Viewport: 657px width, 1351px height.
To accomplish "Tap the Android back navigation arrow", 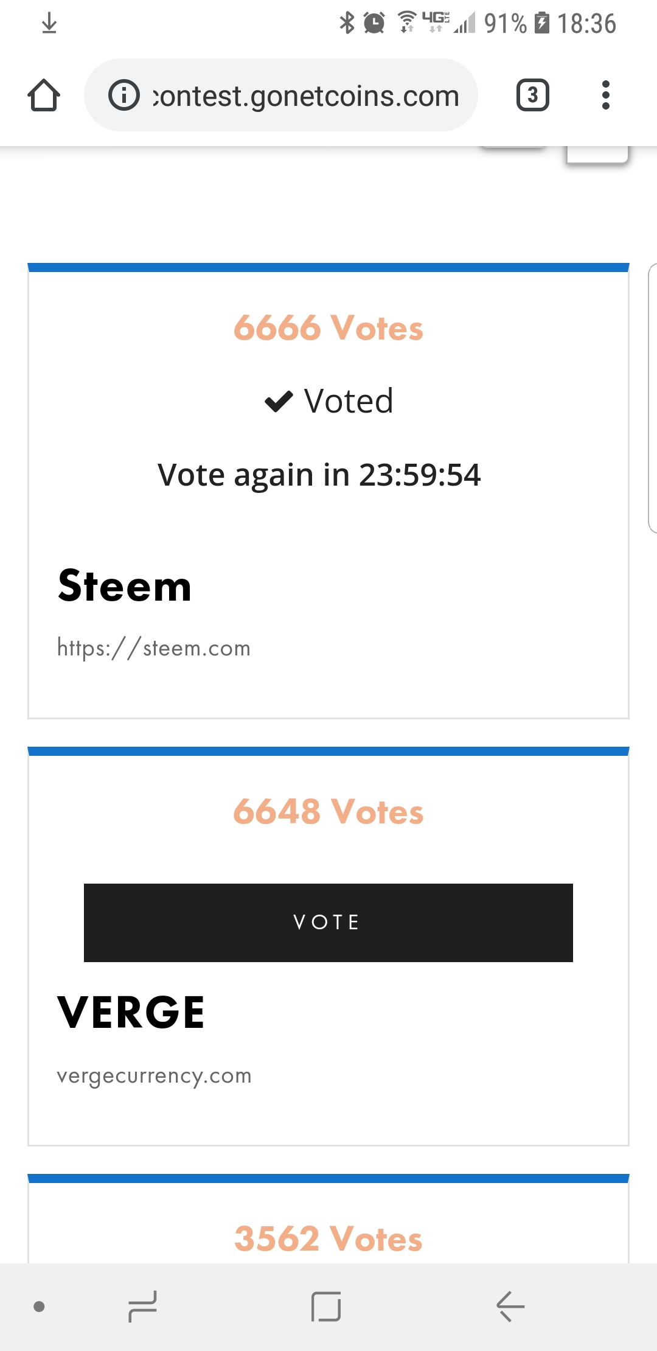I will pyautogui.click(x=510, y=1306).
